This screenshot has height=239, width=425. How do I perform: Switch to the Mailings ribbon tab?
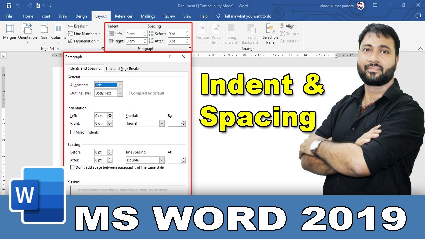click(148, 16)
